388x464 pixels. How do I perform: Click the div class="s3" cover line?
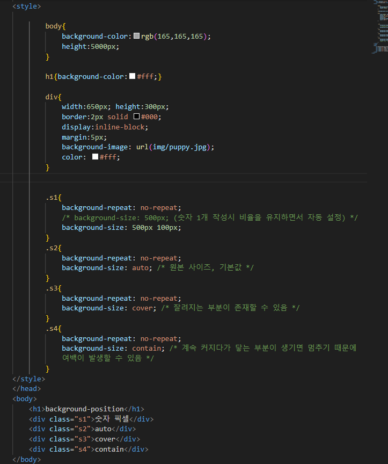[84, 439]
